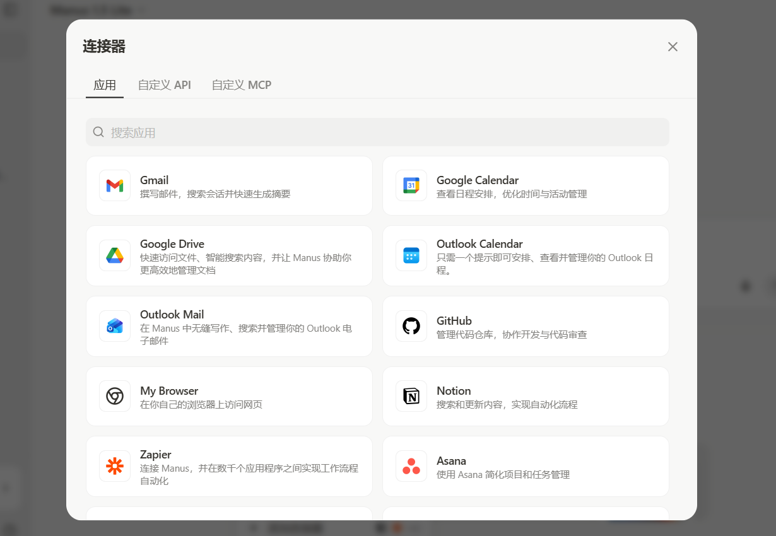This screenshot has height=536, width=776.
Task: Click description 查看日程安排，优化时间与活动管理
Action: point(512,194)
